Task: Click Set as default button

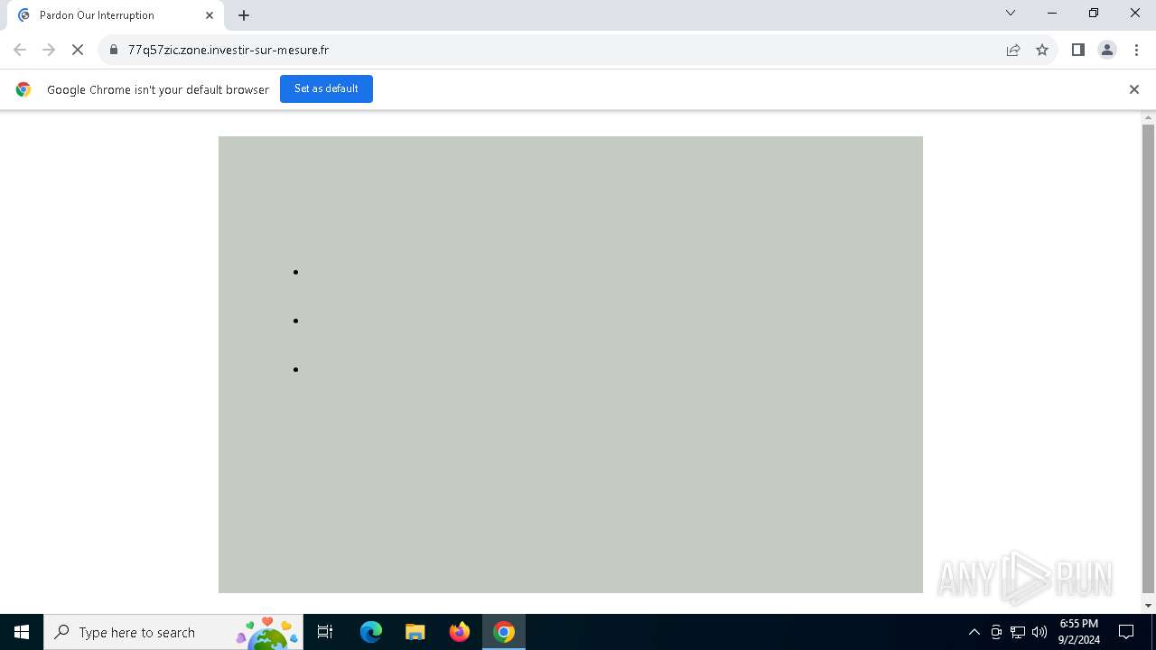Action: 326,88
